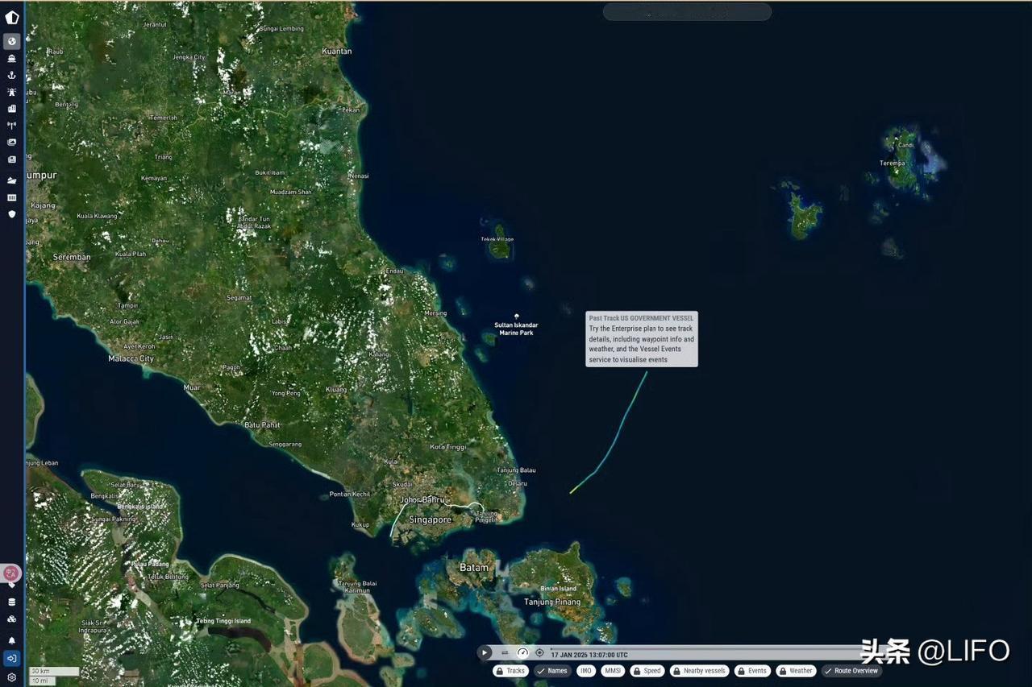
Task: Click the Mersing map label
Action: tap(435, 313)
